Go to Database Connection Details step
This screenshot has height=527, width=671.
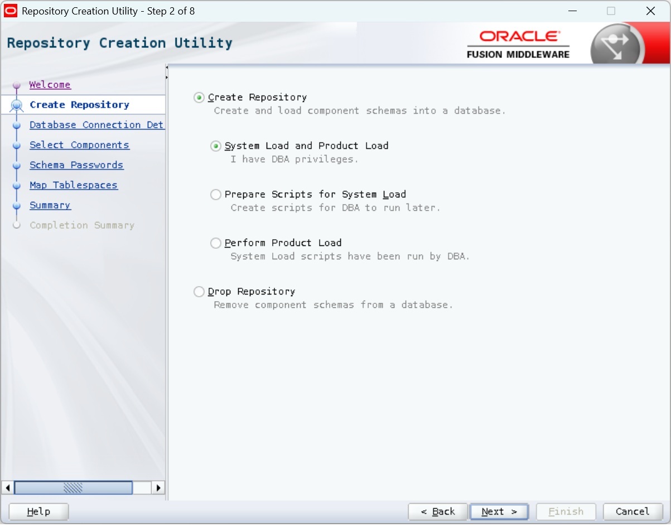click(96, 125)
